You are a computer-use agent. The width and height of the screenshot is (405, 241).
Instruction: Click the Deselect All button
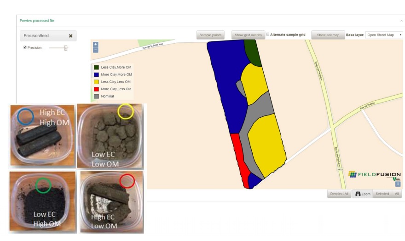coord(339,194)
